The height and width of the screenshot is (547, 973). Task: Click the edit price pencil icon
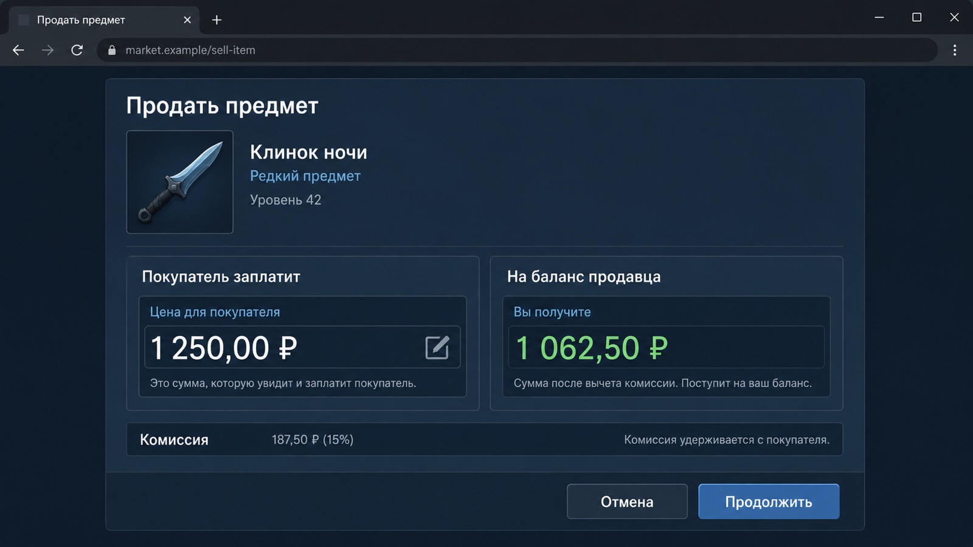(x=437, y=348)
